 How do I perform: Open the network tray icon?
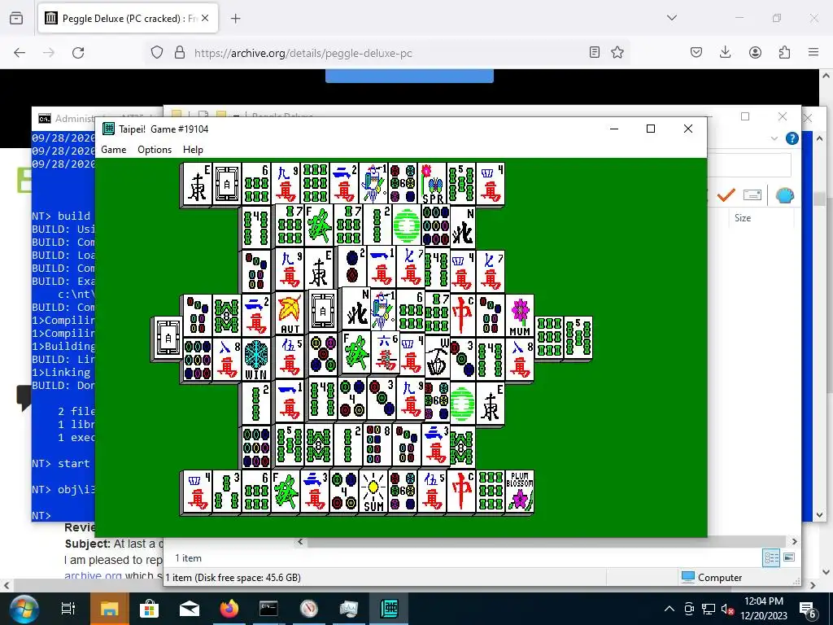coord(709,609)
